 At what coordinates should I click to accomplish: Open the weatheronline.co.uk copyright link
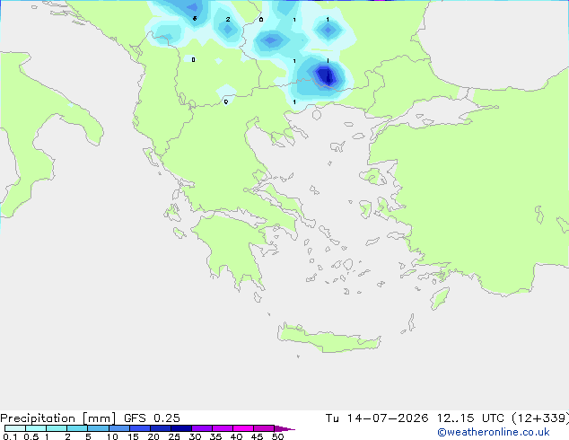coord(494,432)
